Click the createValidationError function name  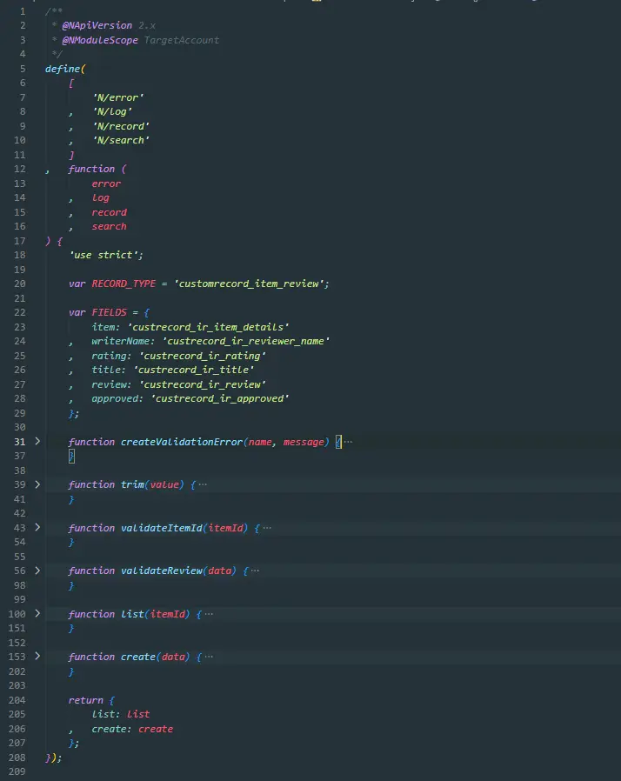[x=182, y=442]
